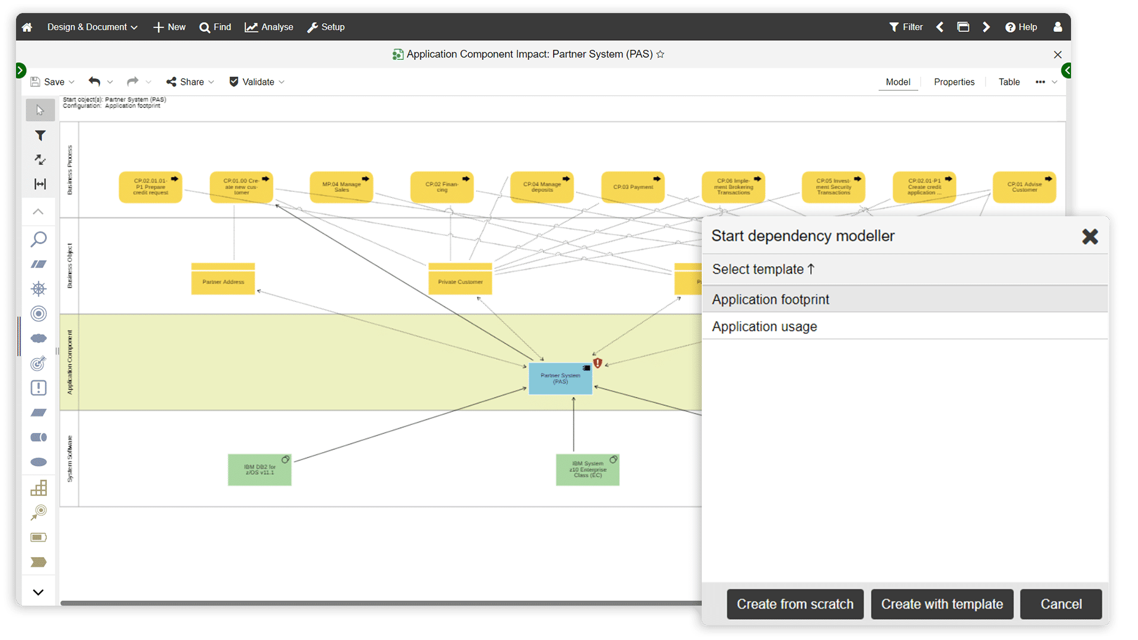The width and height of the screenshot is (1138, 640).
Task: Select the exclamation mark assessment icon
Action: [39, 388]
